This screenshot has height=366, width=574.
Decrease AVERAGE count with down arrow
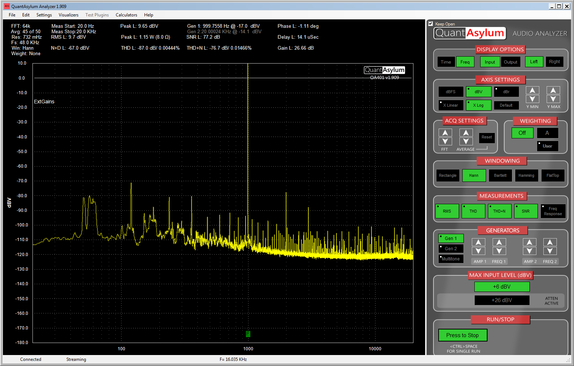(x=466, y=141)
